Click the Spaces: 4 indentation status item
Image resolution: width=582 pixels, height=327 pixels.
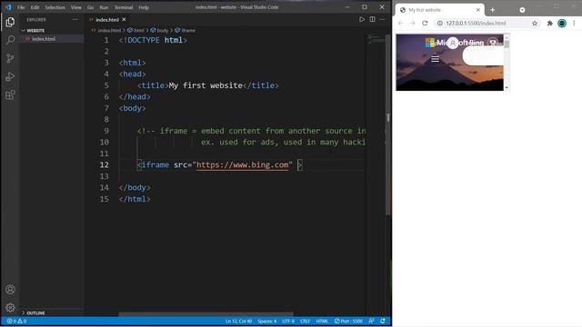(266, 321)
